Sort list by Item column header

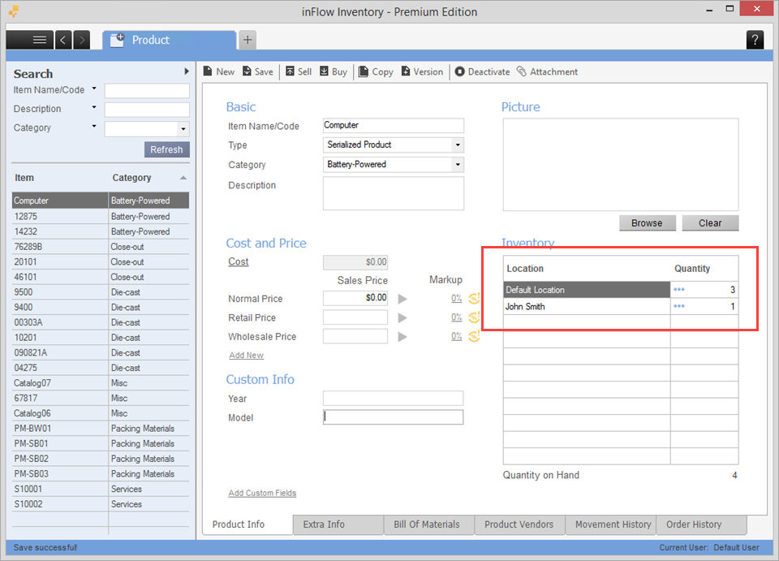click(x=24, y=178)
